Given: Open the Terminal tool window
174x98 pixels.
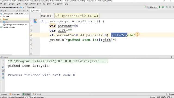Looking at the screenshot, I should click(x=4, y=94).
